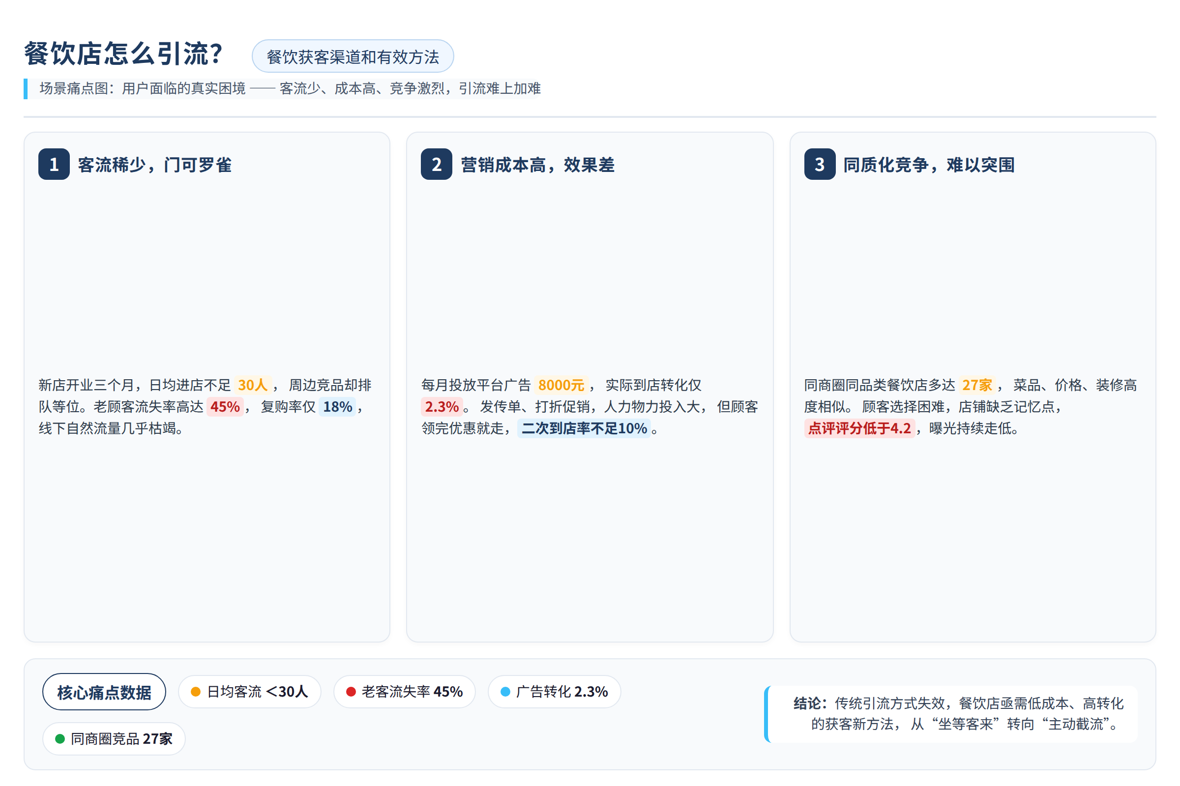1180x786 pixels.
Task: Click the orange dot in 日均客流 chip
Action: click(196, 692)
